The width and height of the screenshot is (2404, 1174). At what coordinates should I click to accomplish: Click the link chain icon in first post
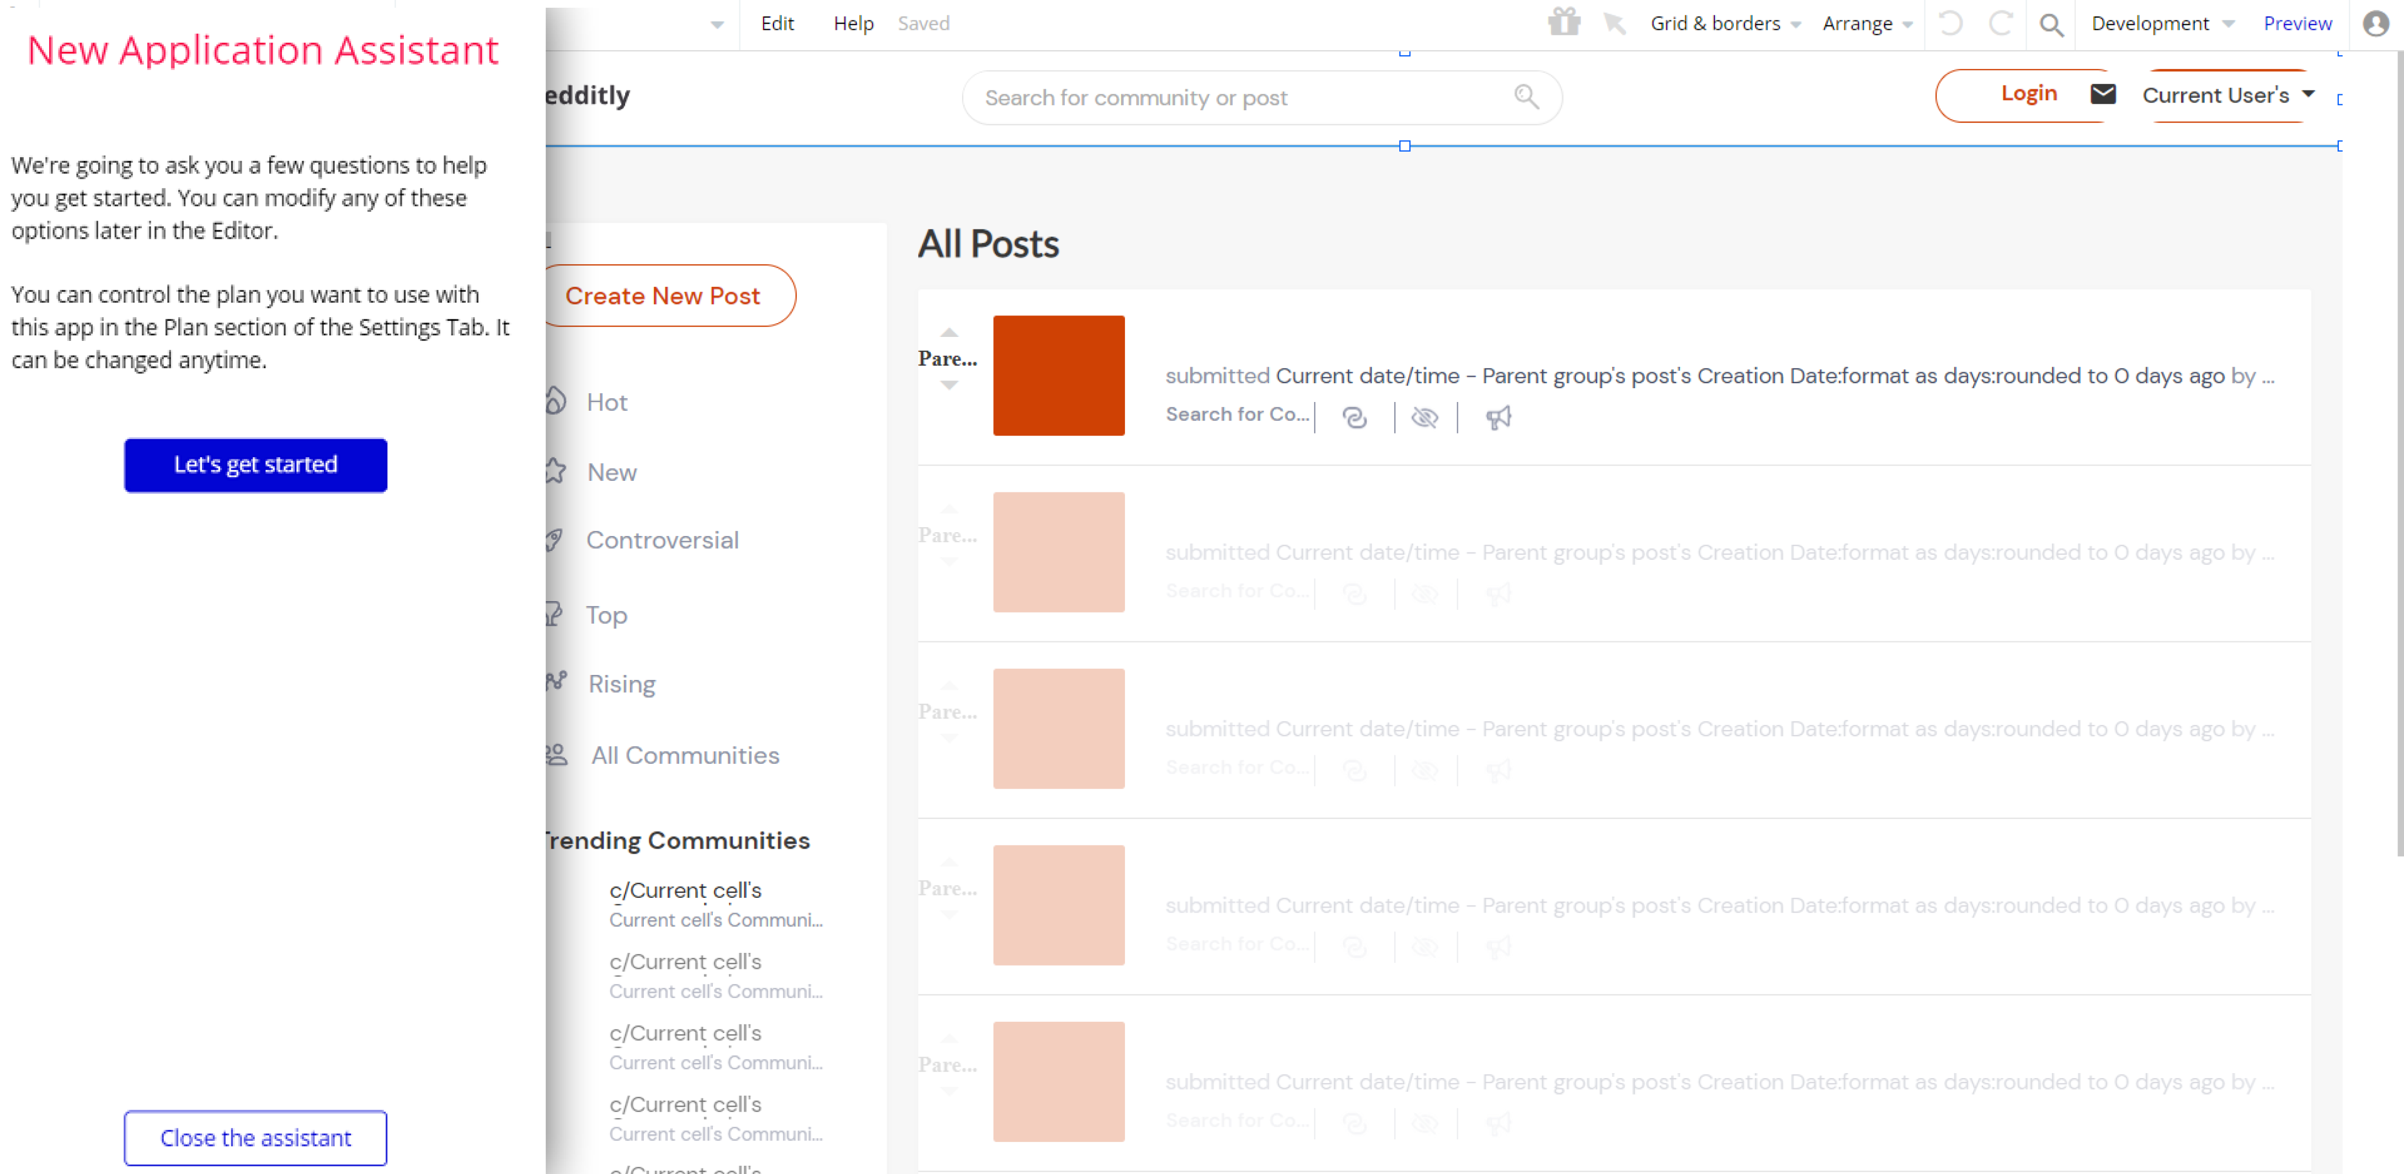[1354, 417]
